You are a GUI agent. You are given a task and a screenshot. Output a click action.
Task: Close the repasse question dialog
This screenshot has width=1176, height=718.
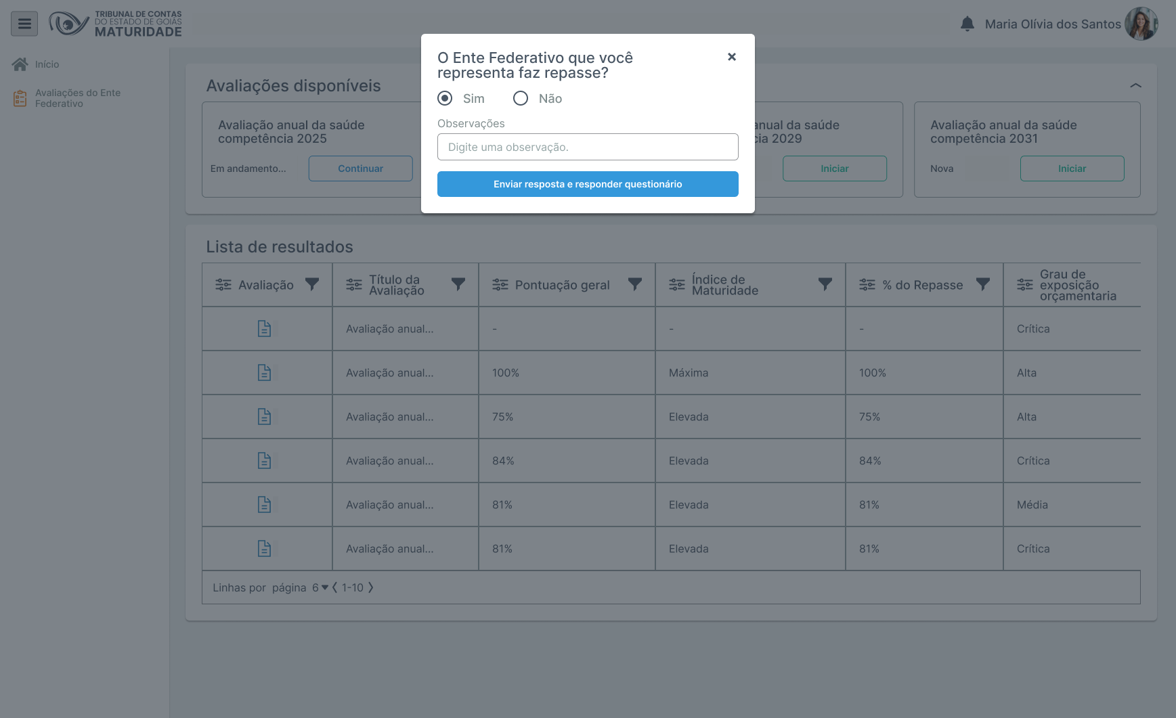(732, 57)
